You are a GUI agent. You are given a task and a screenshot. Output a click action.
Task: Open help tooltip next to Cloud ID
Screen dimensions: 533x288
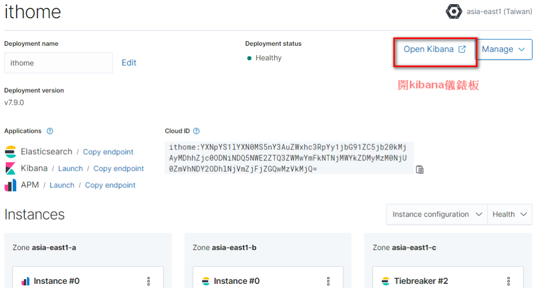[x=196, y=131]
